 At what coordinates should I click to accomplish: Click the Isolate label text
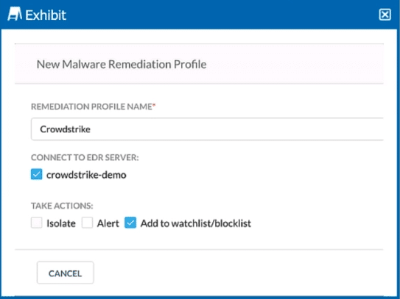click(61, 223)
